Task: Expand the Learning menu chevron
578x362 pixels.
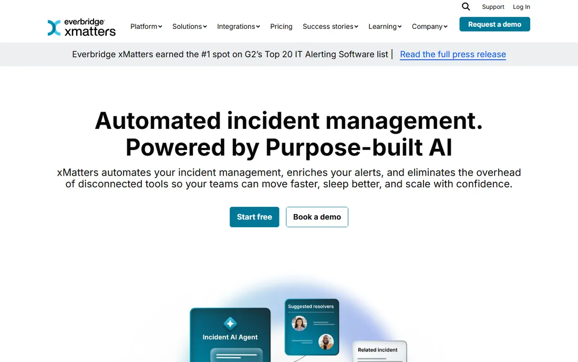Action: [399, 26]
